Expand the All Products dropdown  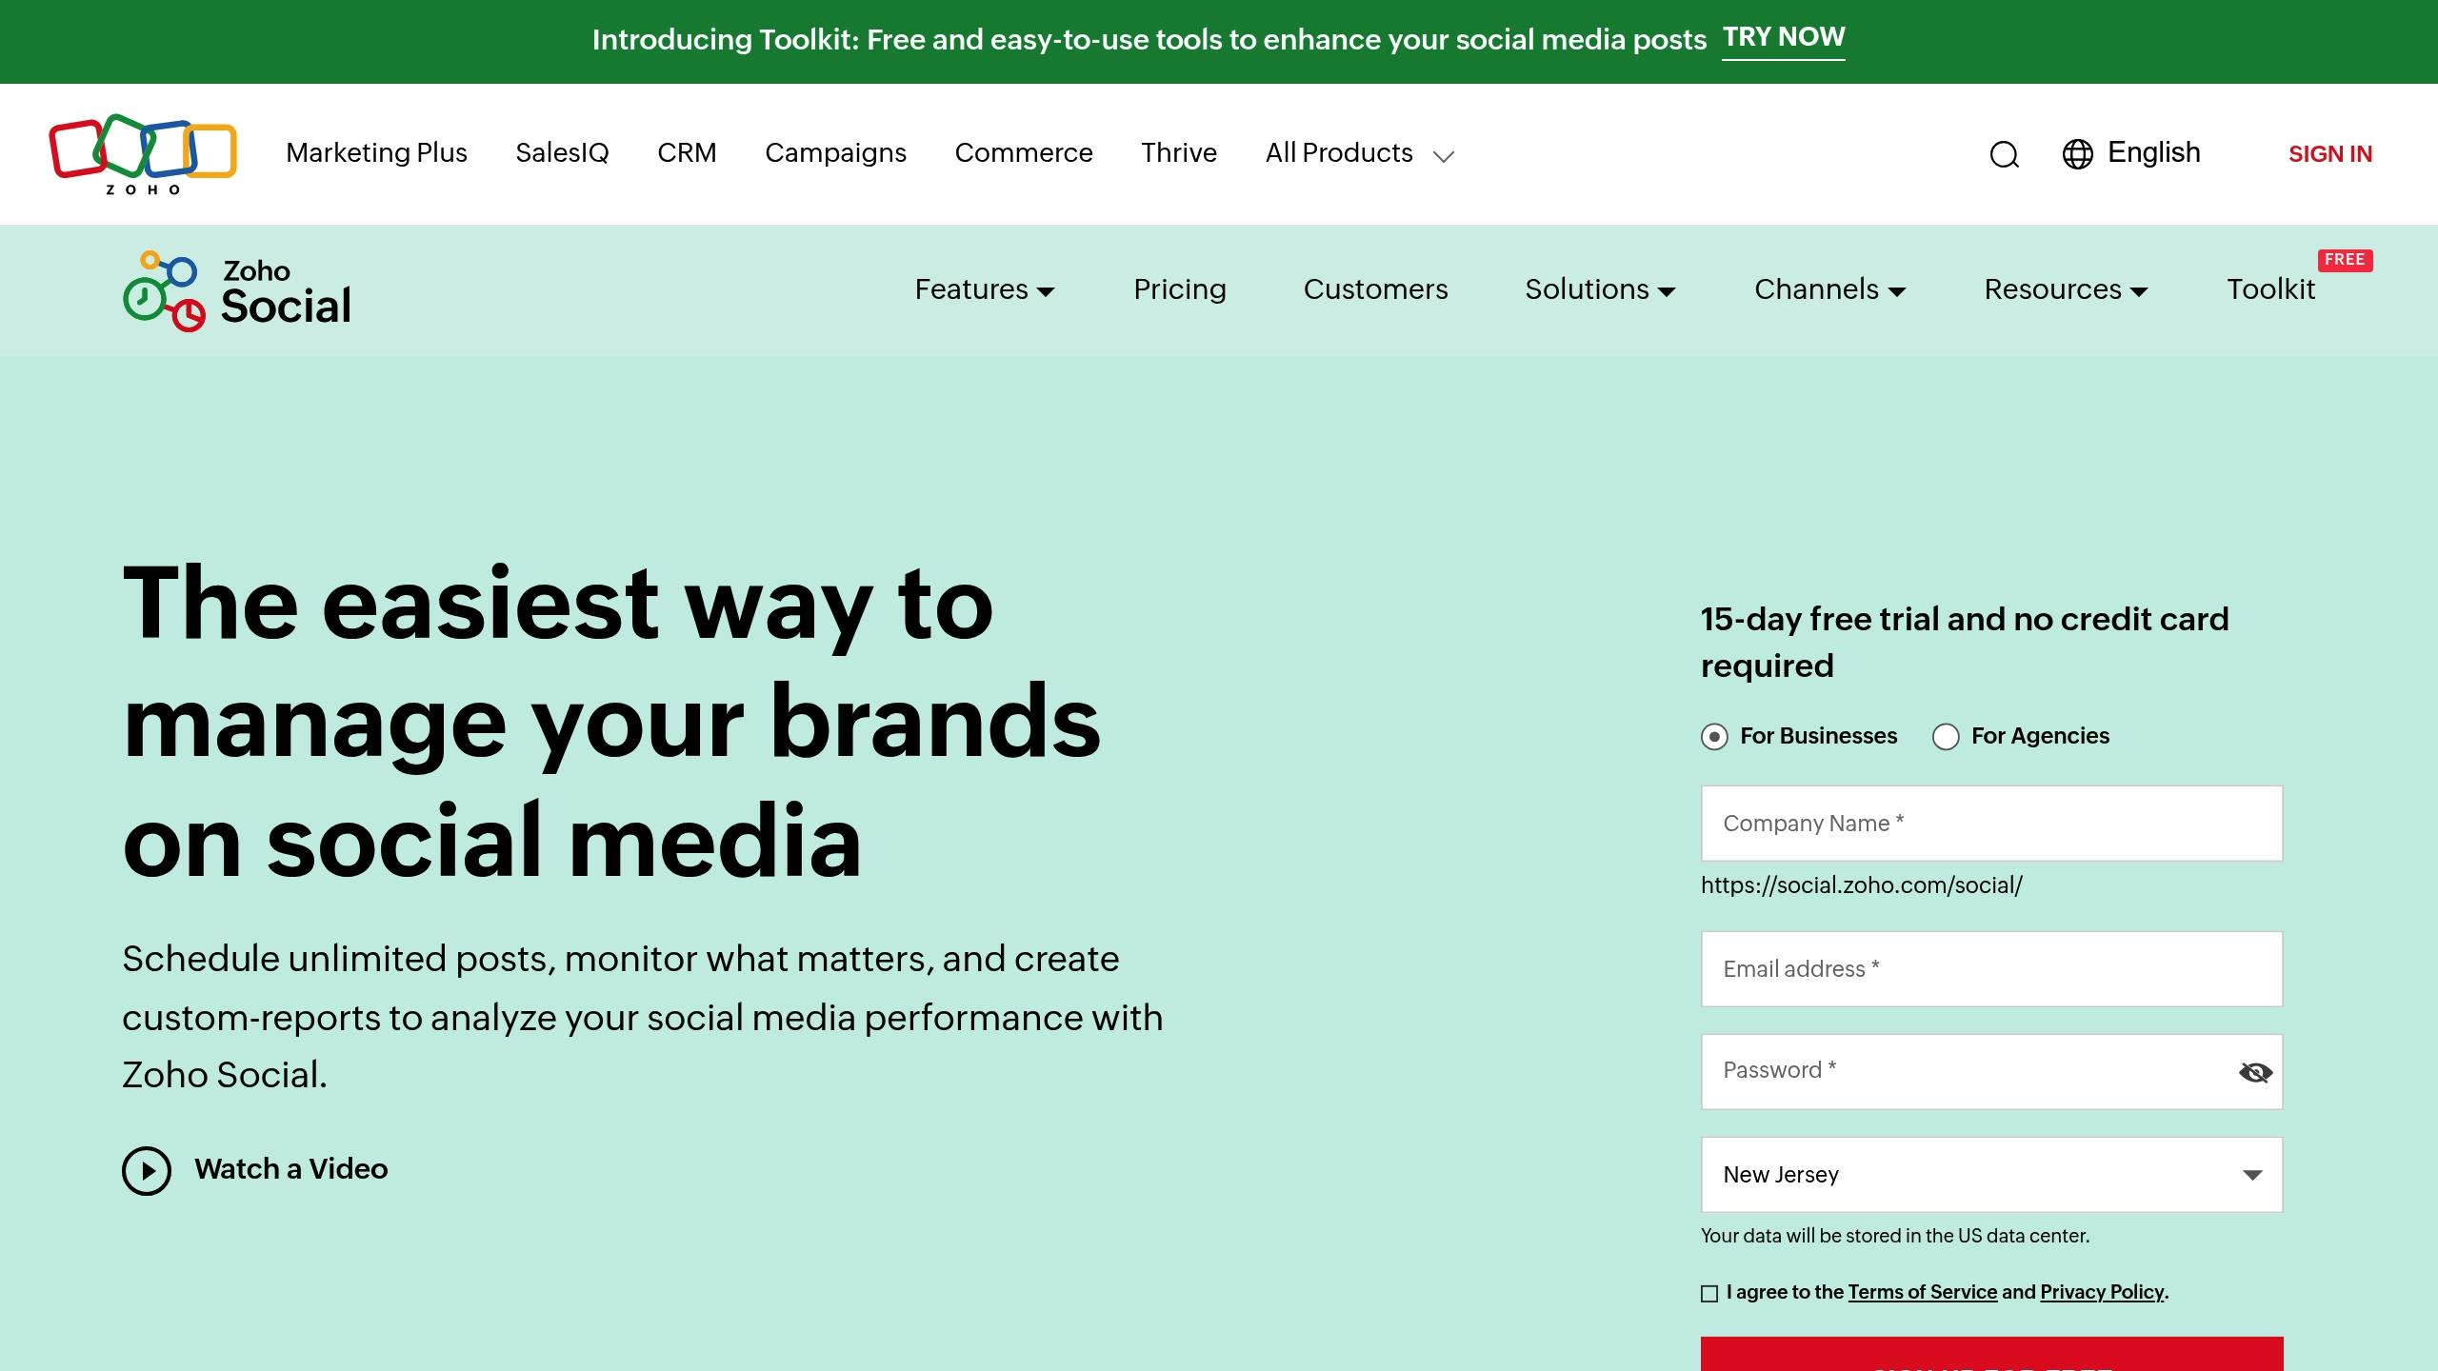[1359, 153]
